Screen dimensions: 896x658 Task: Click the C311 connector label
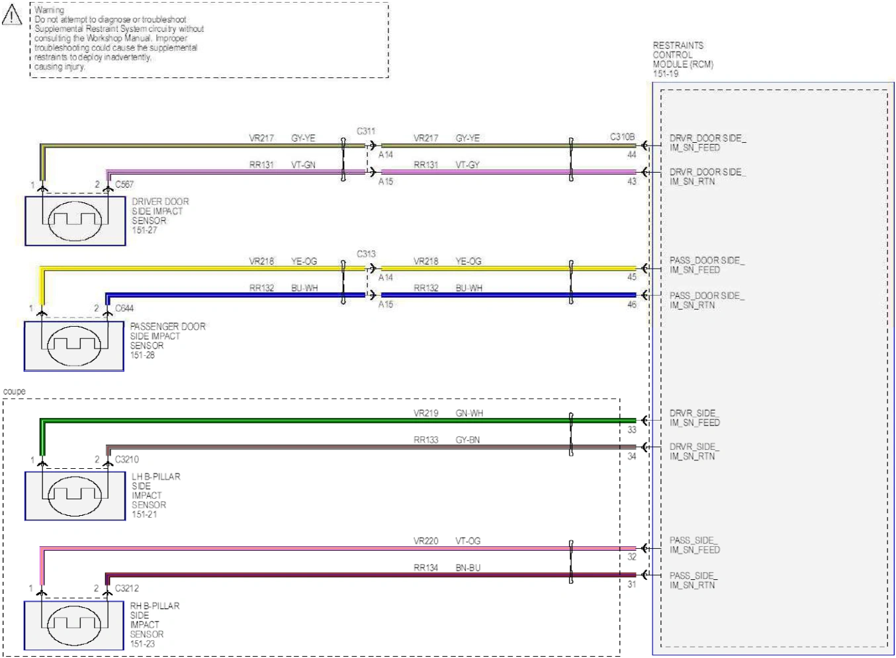pos(366,131)
